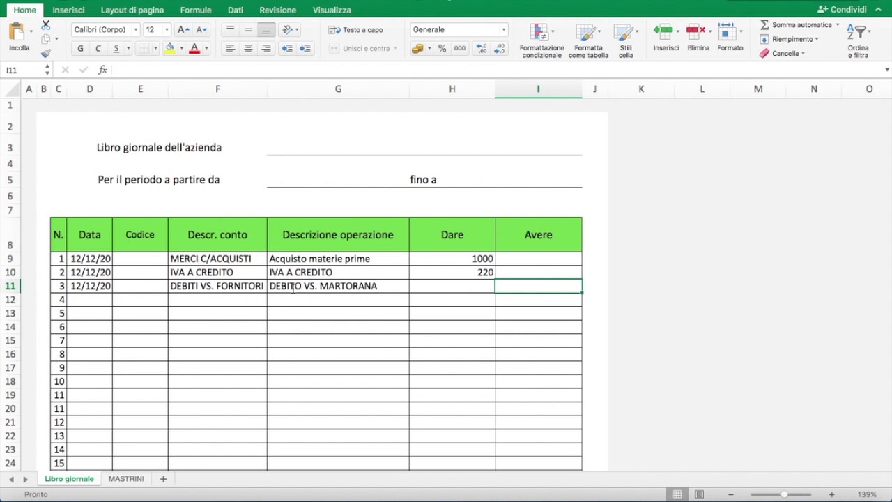This screenshot has width=892, height=502.
Task: Expand the formula bar arrow
Action: point(886,70)
